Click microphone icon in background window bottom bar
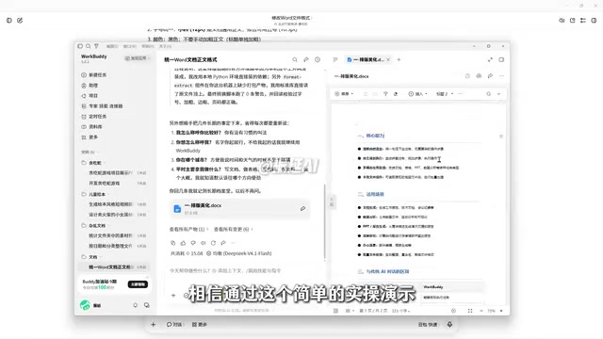 pos(449,324)
